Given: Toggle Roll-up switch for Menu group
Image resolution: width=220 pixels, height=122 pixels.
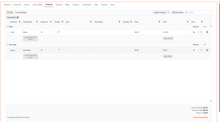Looking at the screenshot, I should pyautogui.click(x=203, y=27).
